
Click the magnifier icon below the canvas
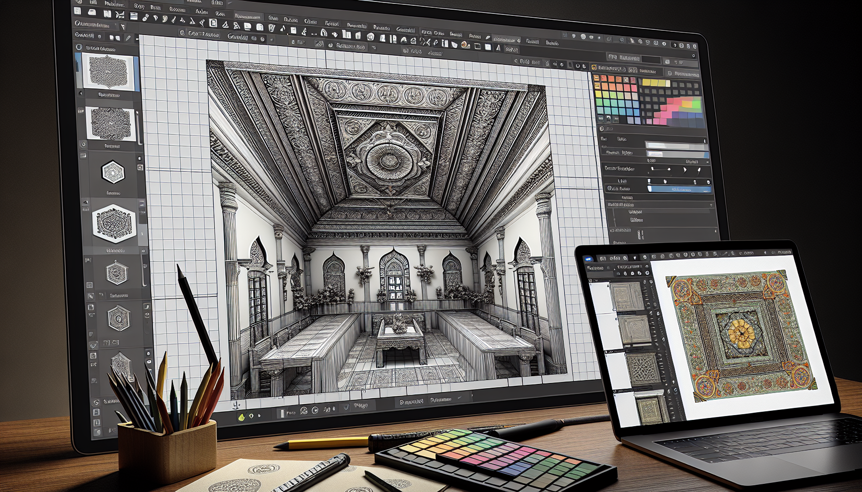click(304, 410)
